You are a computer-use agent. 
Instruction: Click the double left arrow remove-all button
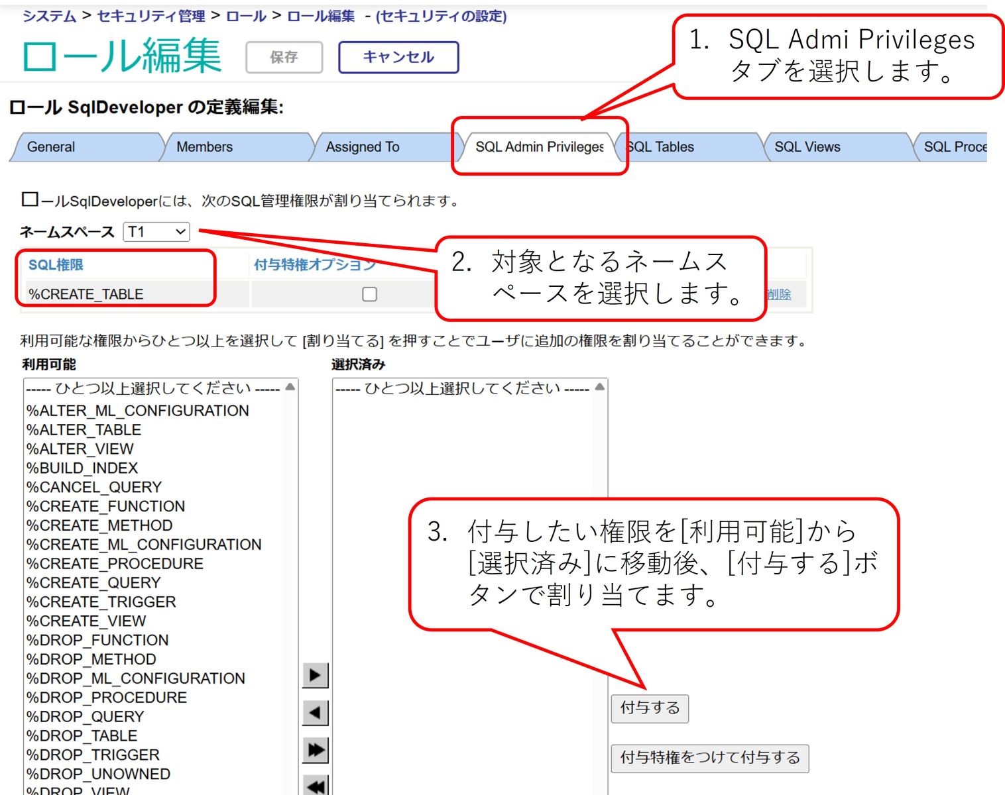click(315, 786)
